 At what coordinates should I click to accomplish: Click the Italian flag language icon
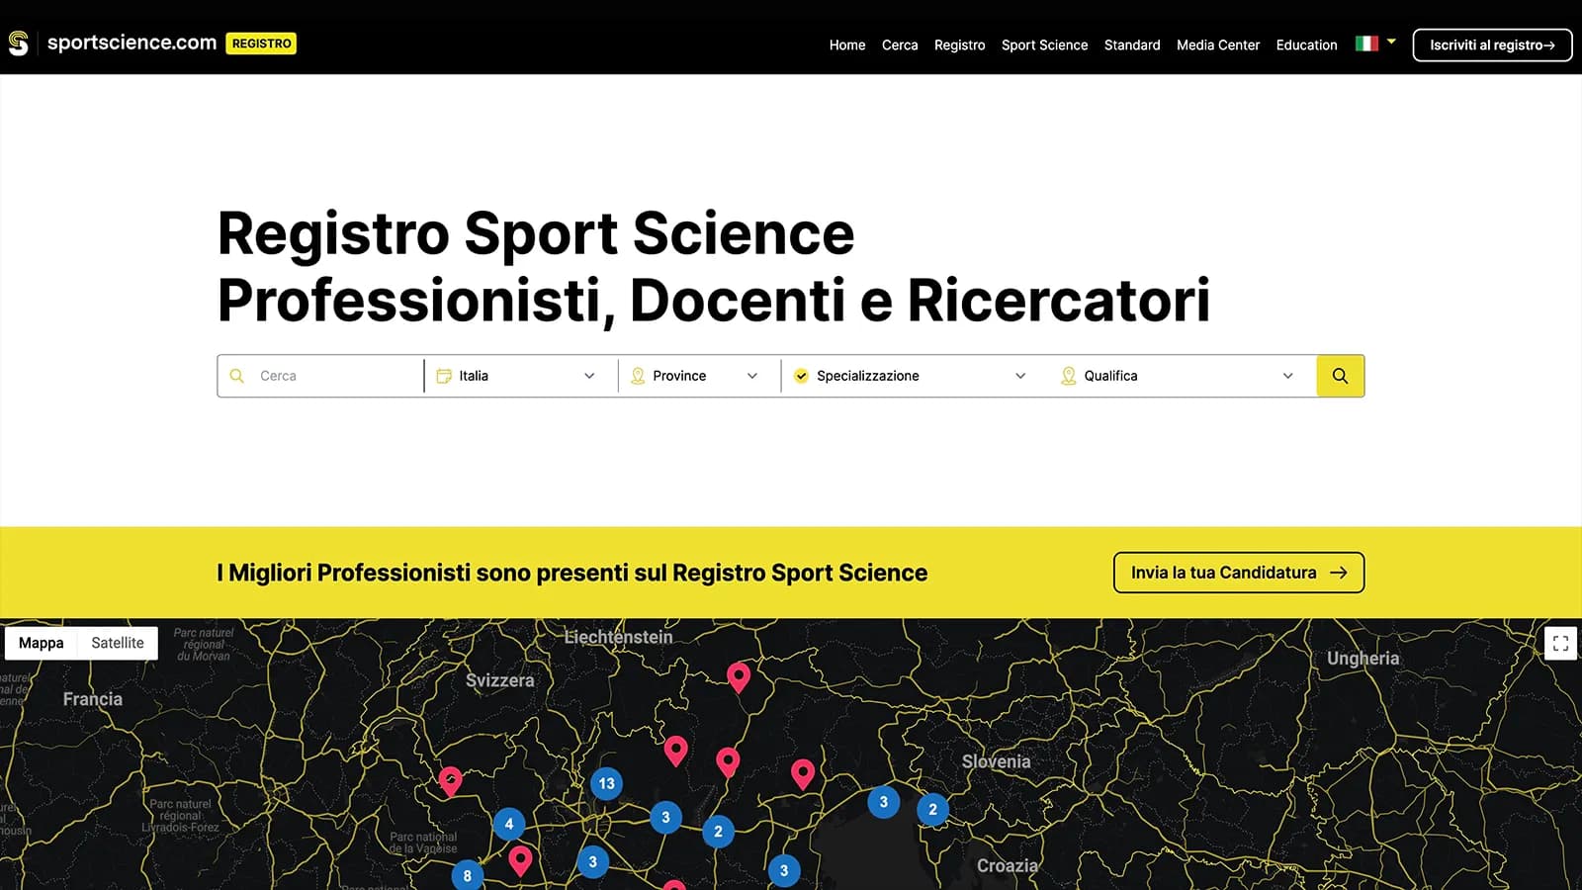(1367, 44)
